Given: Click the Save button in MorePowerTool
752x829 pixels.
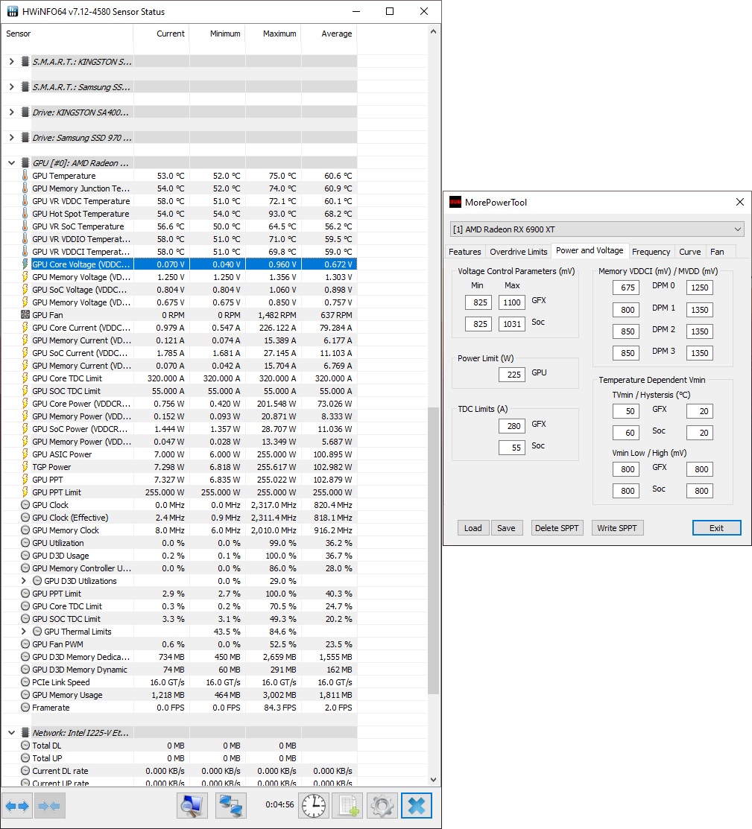Looking at the screenshot, I should click(507, 528).
